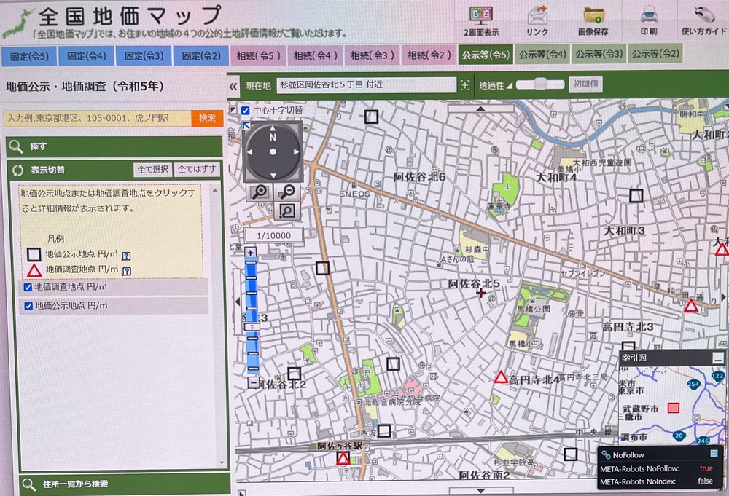Switch to 固定(令4) tab
Image resolution: width=729 pixels, height=496 pixels.
pos(87,57)
